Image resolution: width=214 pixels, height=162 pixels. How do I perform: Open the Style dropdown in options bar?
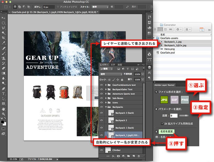[100, 7]
